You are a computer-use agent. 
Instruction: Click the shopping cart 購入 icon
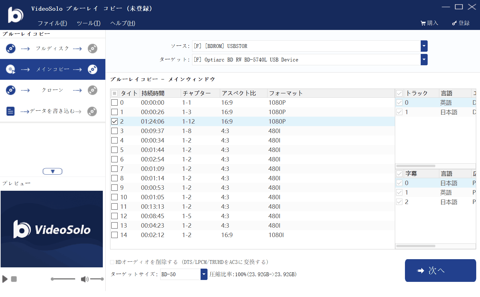pos(423,23)
